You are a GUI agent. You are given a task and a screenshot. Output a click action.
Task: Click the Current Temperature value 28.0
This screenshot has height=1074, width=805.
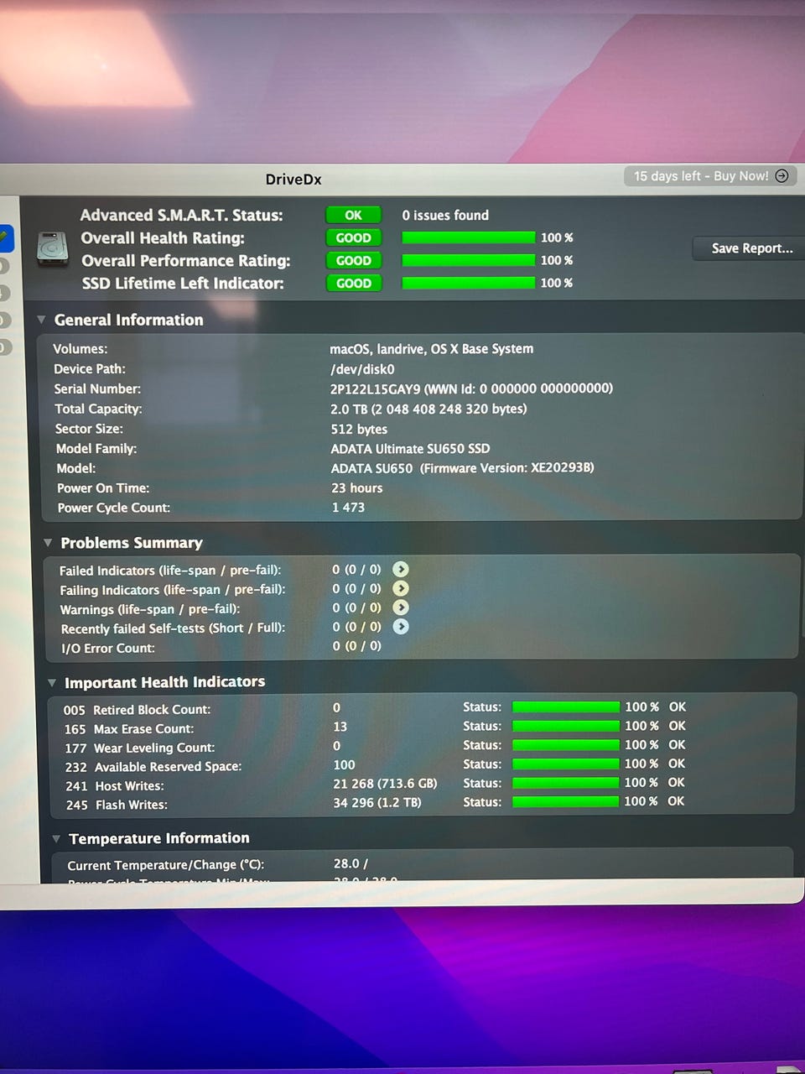click(351, 863)
